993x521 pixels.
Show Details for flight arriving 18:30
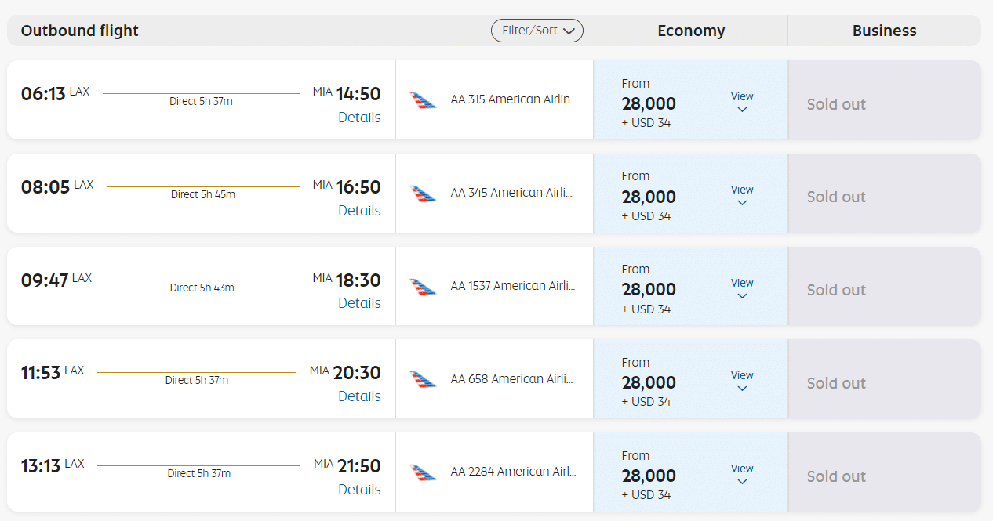click(x=359, y=303)
